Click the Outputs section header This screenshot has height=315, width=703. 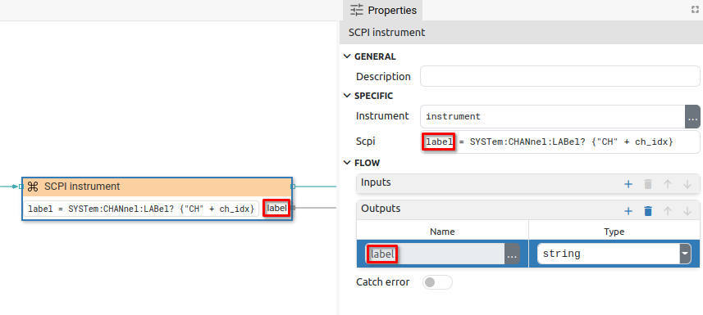click(x=527, y=209)
